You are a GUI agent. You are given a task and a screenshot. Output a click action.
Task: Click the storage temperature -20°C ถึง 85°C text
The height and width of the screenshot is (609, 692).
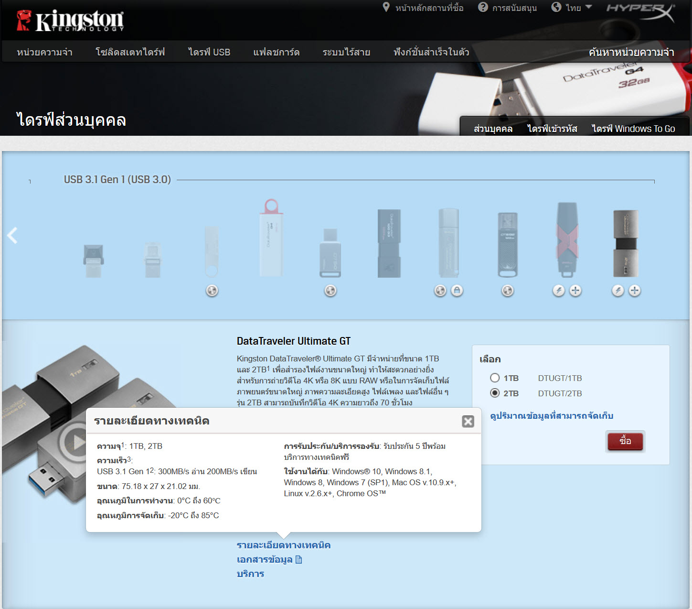tap(193, 515)
